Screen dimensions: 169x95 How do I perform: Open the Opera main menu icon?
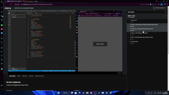2,2
